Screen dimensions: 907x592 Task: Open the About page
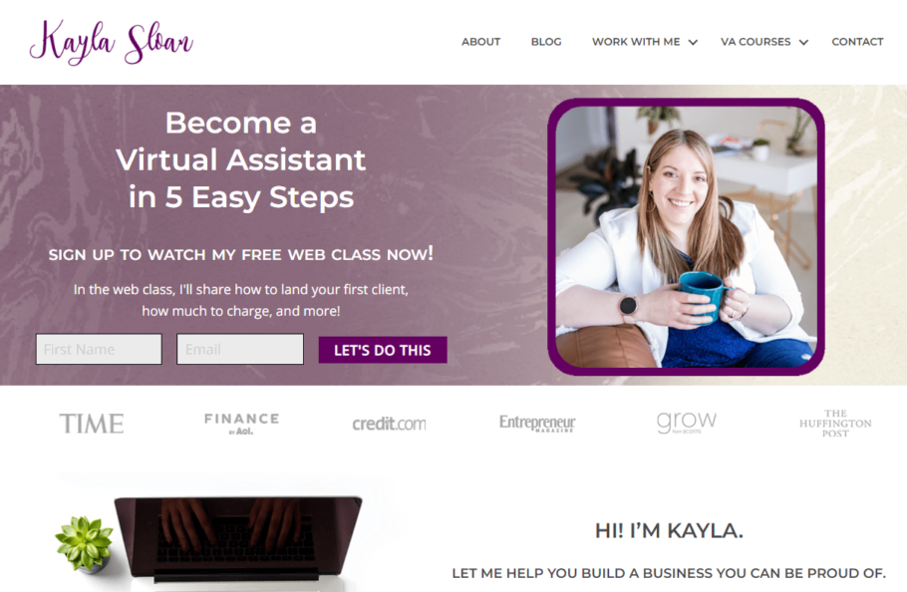[x=480, y=42]
